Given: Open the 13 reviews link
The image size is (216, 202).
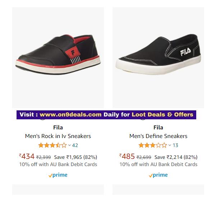Looking at the screenshot, I should (175, 146).
